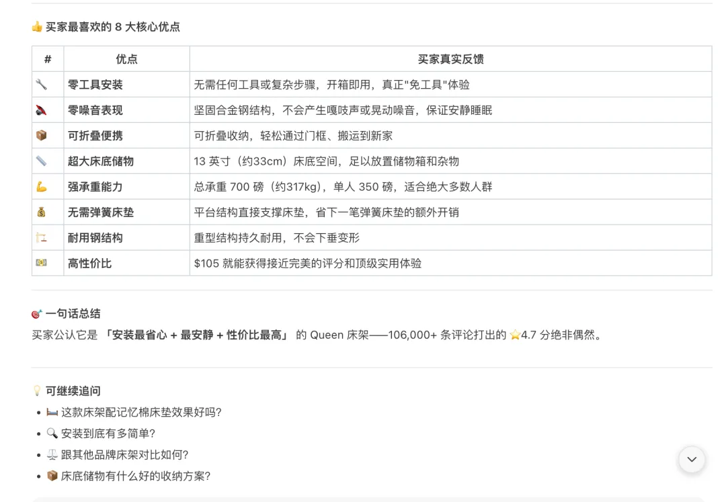Select the 零噪音表现 cell
The image size is (726, 502).
126,110
